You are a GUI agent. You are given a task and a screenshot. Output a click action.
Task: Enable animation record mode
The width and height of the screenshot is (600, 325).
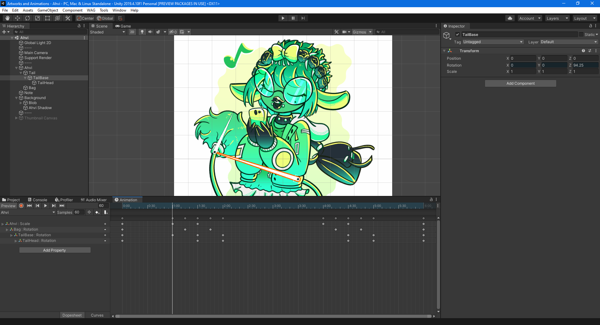pyautogui.click(x=21, y=206)
